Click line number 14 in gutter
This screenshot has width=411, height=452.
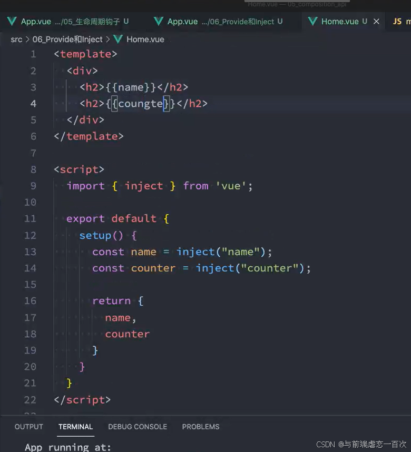[31, 268]
